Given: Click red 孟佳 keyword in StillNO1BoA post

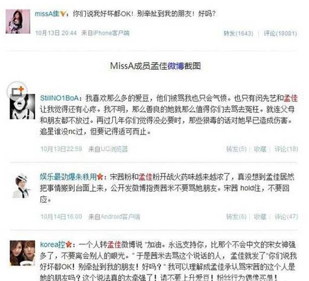Looking at the screenshot, I should (291, 98).
